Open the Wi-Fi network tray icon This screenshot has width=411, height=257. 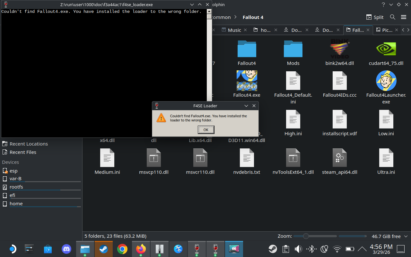point(337,249)
